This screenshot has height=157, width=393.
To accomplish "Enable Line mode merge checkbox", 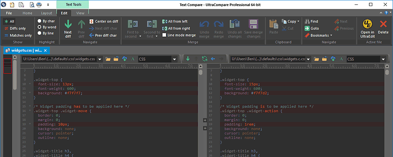I will click(164, 35).
